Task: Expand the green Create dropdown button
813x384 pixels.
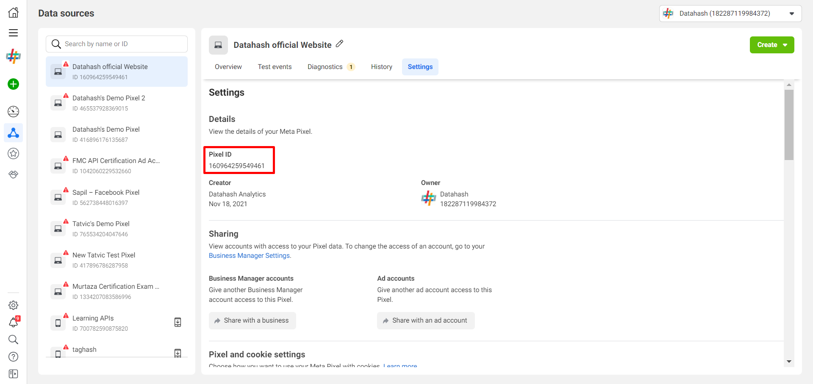Action: (x=772, y=45)
